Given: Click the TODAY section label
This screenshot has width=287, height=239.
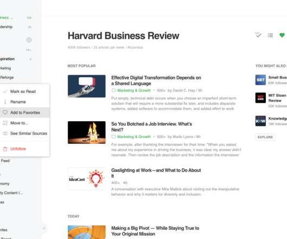Looking at the screenshot, I should [74, 216].
